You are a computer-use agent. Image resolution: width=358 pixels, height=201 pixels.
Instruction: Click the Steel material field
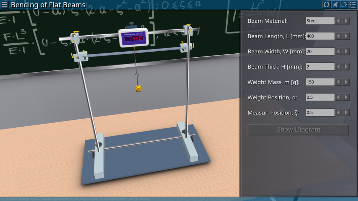pos(320,21)
